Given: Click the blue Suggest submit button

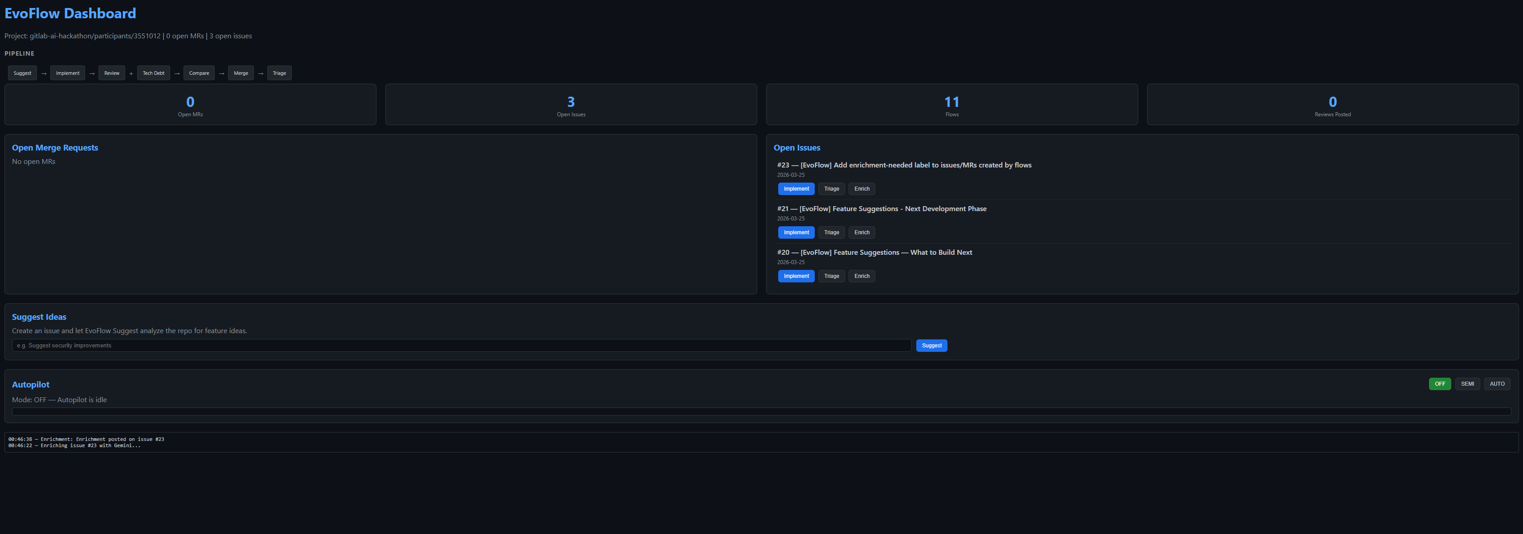Looking at the screenshot, I should point(932,345).
